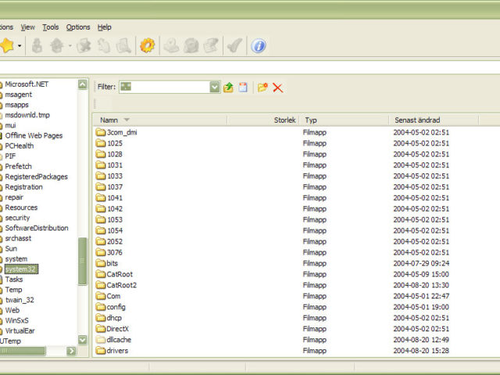Viewport: 500px width, 375px height.
Task: Open the Help menu
Action: pos(105,27)
